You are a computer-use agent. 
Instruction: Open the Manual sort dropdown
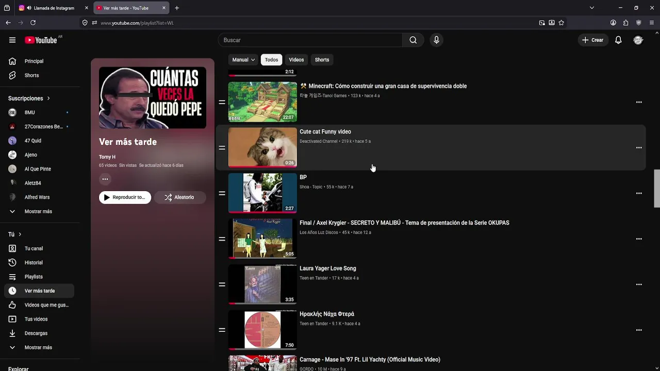(x=243, y=60)
